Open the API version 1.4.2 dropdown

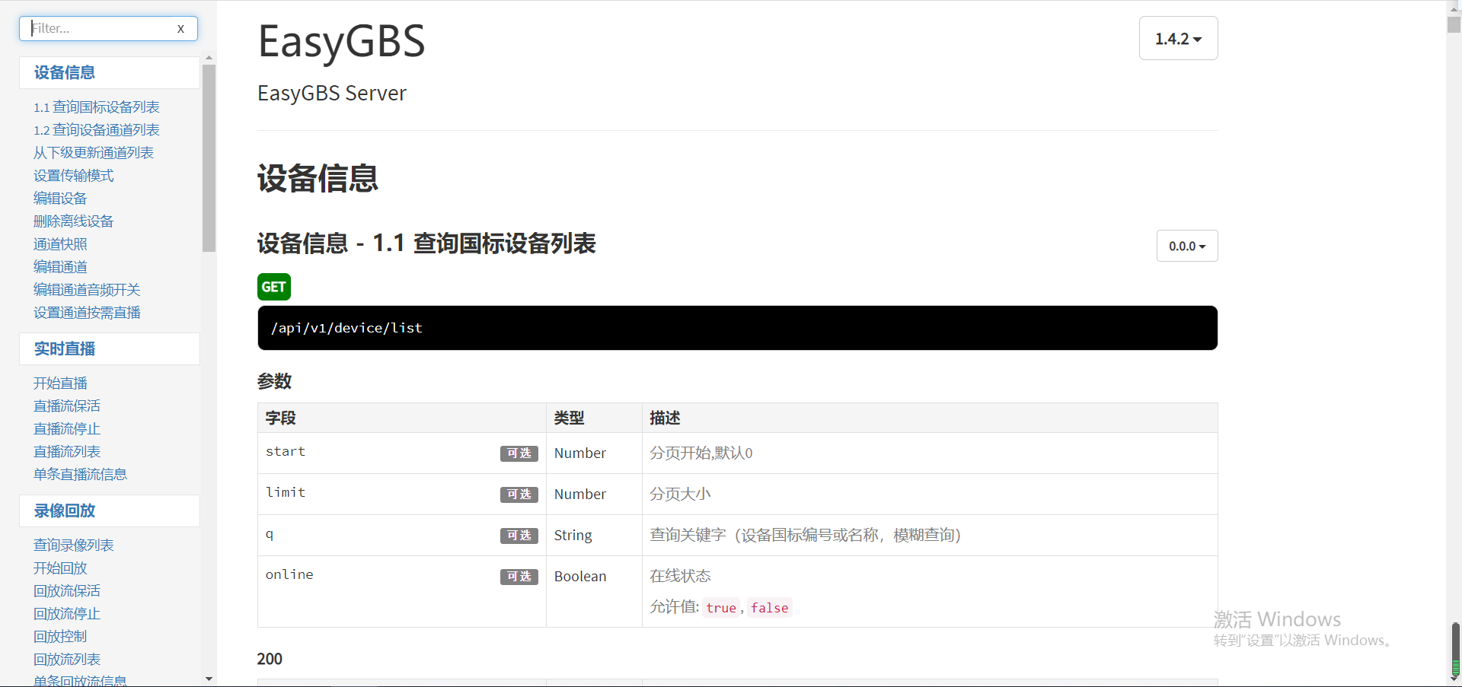pyautogui.click(x=1178, y=38)
